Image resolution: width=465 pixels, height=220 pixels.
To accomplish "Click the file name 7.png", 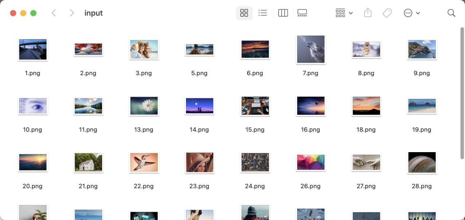I will (x=310, y=73).
